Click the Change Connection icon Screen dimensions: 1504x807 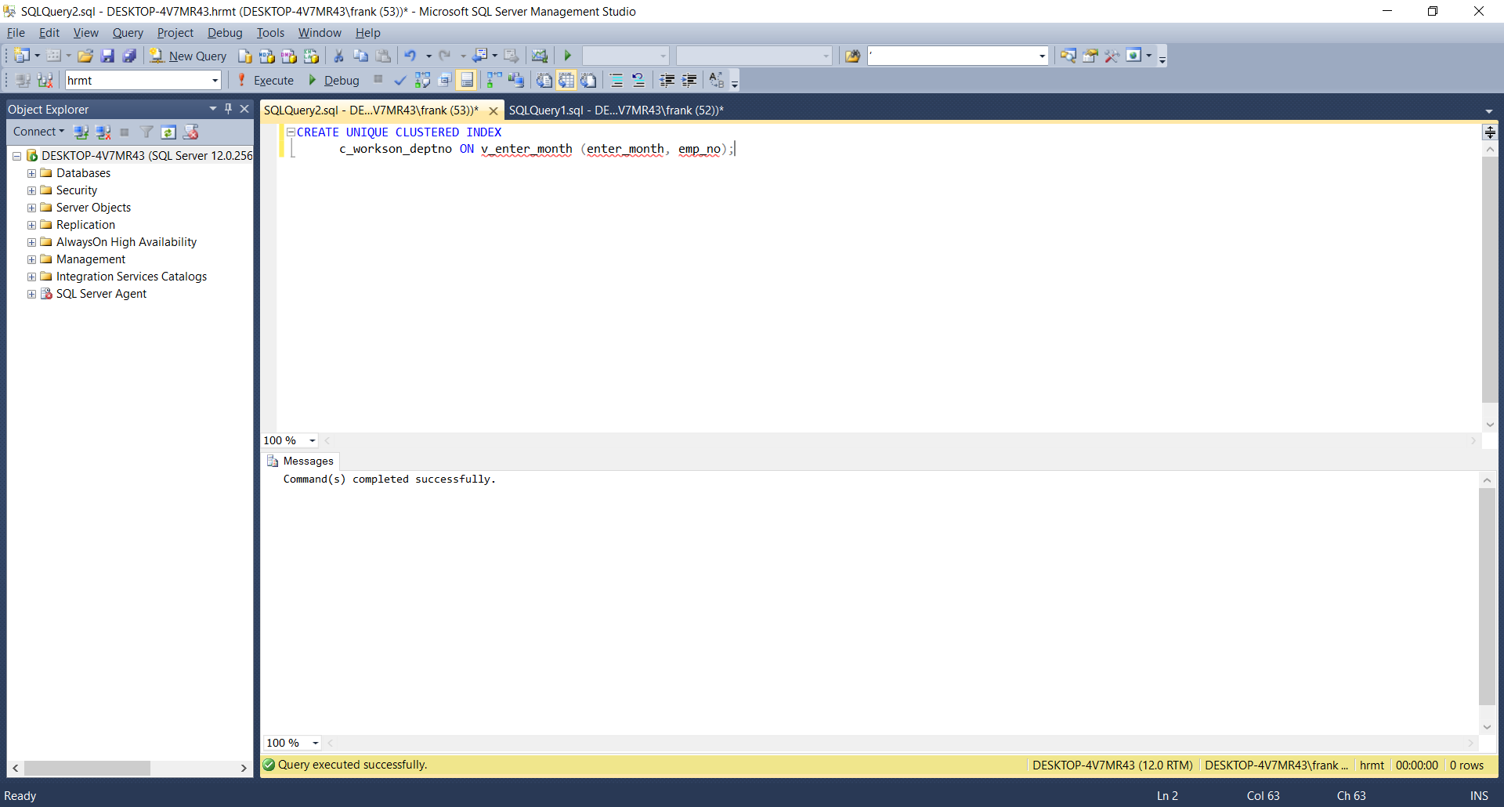tap(45, 80)
